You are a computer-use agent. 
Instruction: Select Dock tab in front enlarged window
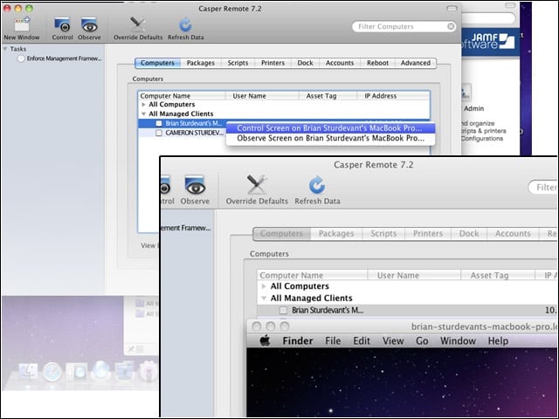point(469,234)
